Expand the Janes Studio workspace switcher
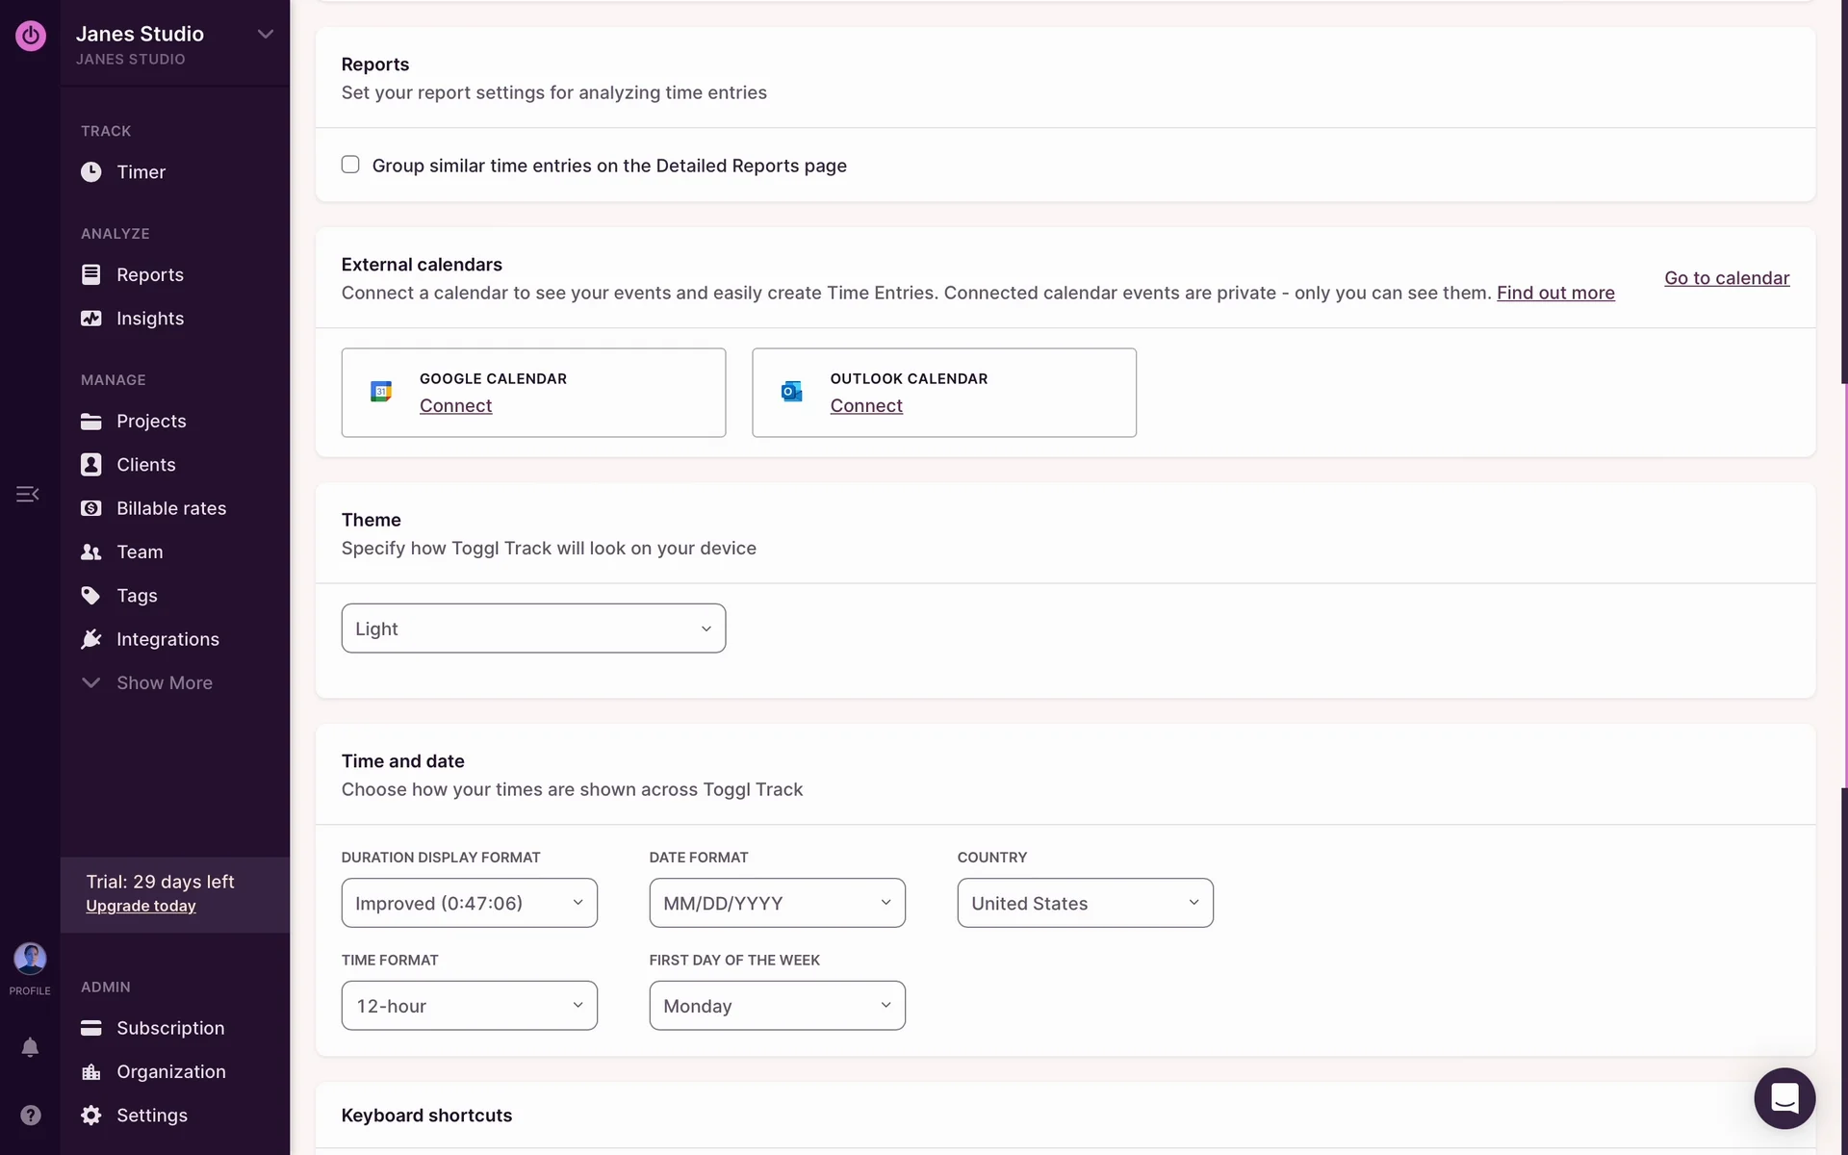The width and height of the screenshot is (1848, 1155). (x=265, y=35)
